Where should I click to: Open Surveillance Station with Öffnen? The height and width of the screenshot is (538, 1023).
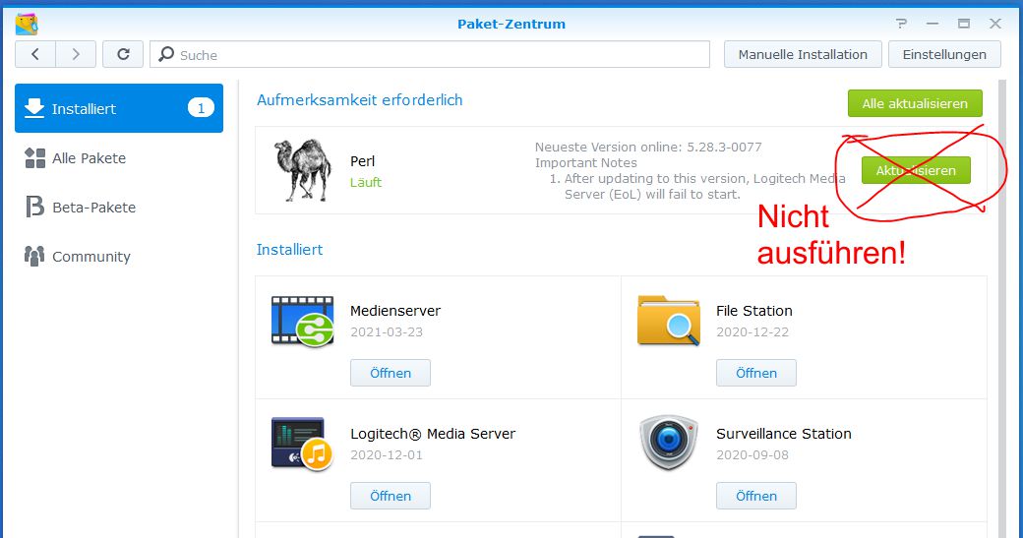click(756, 496)
